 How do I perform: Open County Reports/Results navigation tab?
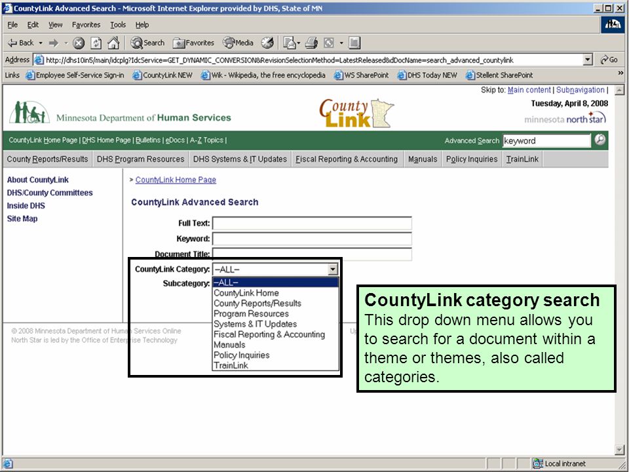pos(47,159)
